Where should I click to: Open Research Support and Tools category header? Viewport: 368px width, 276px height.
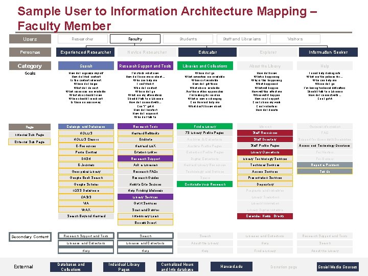tap(145, 66)
